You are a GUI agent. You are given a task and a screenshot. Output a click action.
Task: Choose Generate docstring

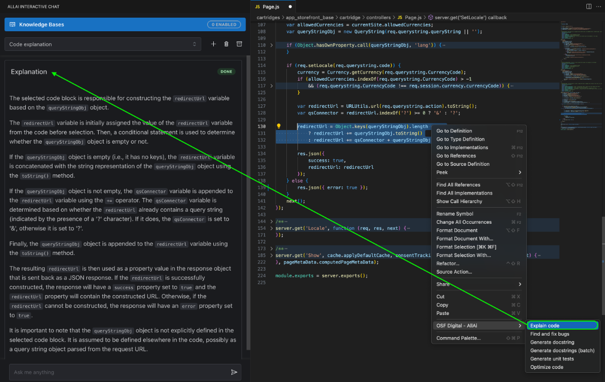click(562, 342)
